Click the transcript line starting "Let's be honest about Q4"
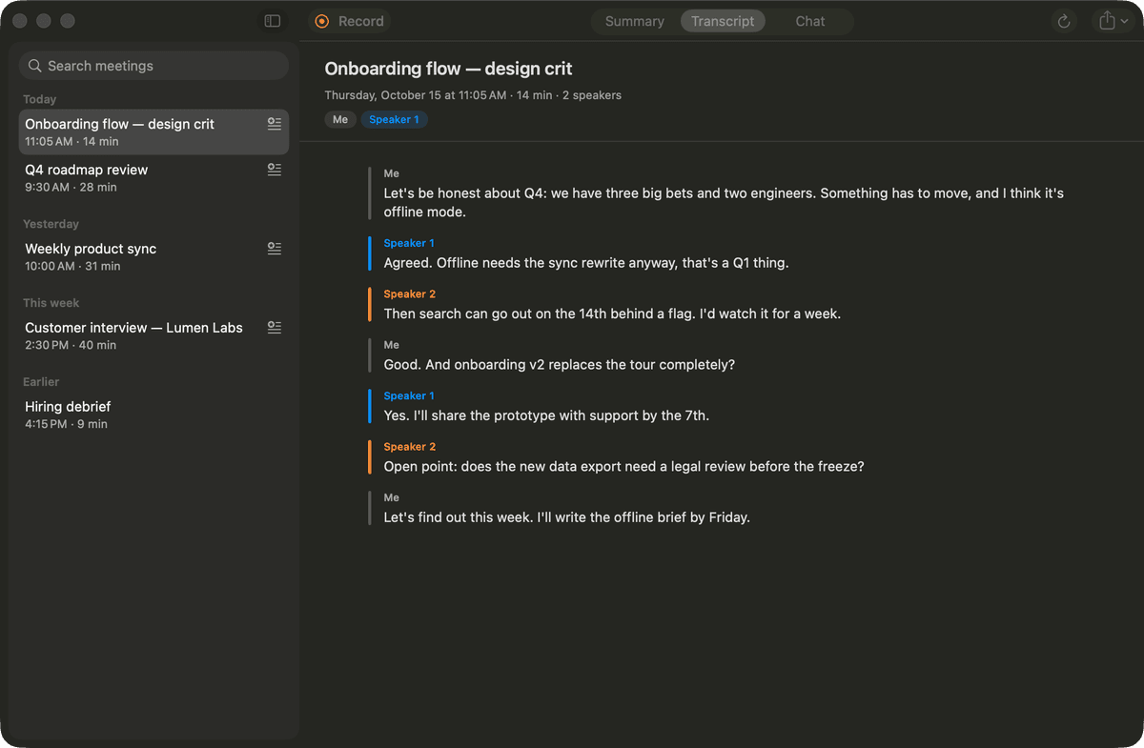 (x=724, y=203)
